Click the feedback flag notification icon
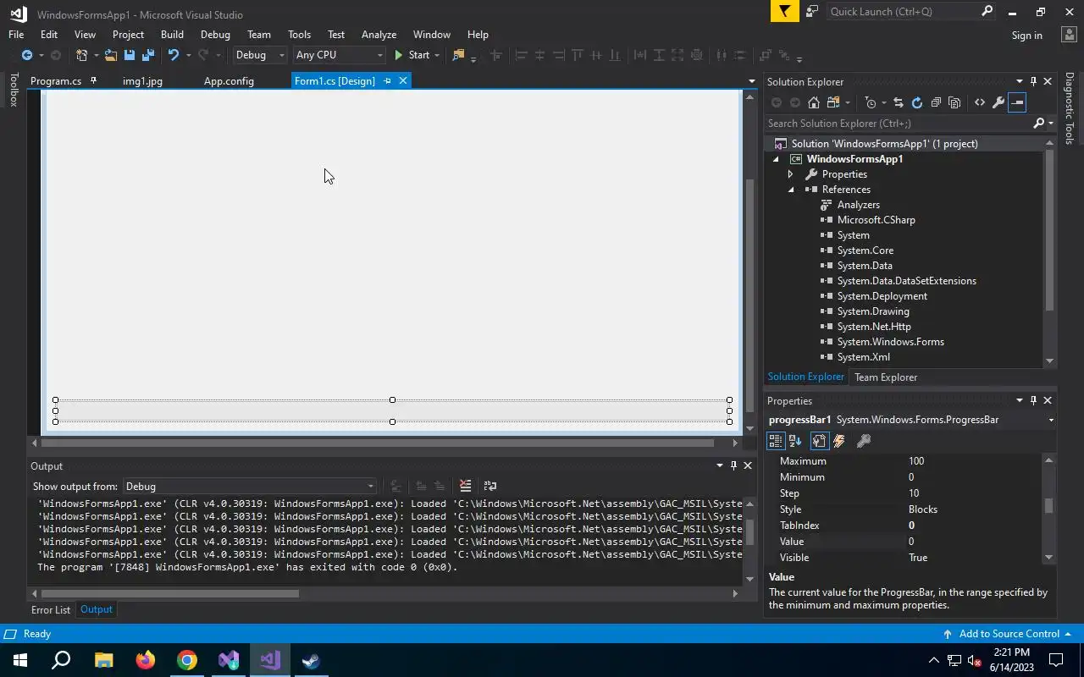Viewport: 1084px width, 677px height. pos(785,11)
